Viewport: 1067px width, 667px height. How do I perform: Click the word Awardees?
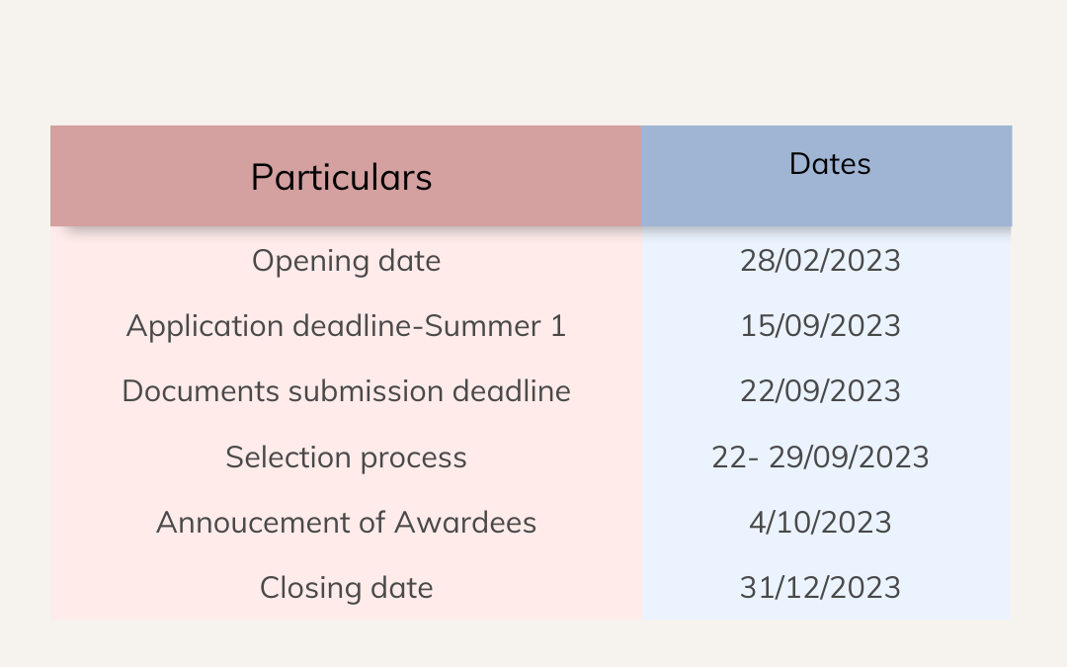coord(465,523)
